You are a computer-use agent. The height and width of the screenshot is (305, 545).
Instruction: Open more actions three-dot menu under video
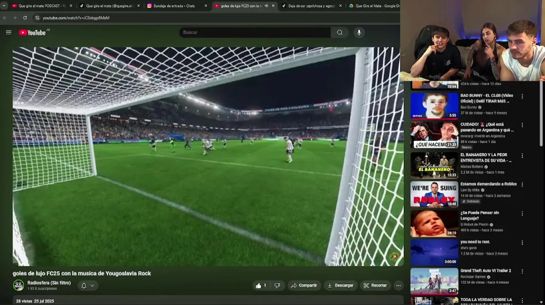coord(398,286)
